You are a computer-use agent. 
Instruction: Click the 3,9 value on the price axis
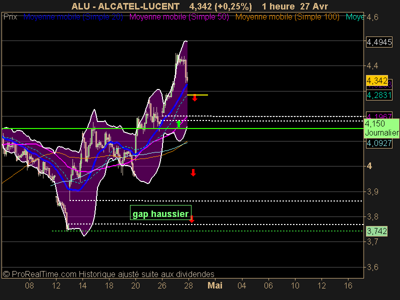pos(372,191)
